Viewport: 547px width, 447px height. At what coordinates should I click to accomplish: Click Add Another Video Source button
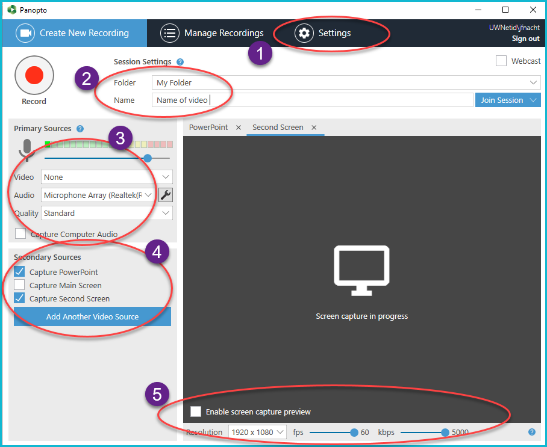pos(92,316)
